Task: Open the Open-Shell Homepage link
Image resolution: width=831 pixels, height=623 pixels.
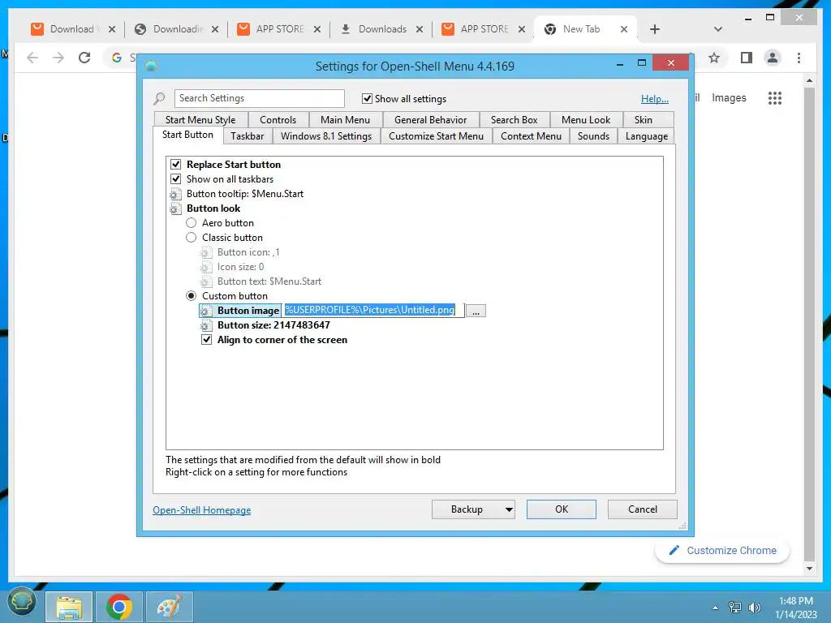Action: 201,510
